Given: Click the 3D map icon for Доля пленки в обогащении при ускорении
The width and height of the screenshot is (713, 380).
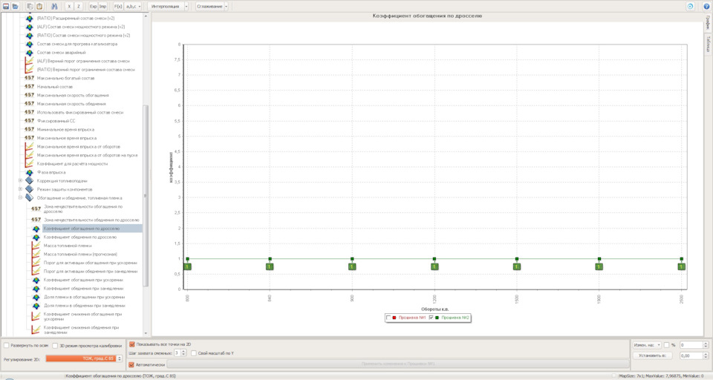Looking at the screenshot, I should pyautogui.click(x=36, y=297).
